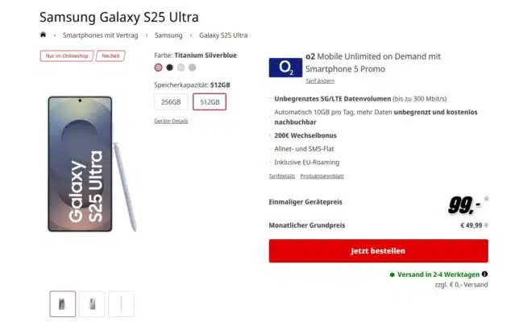Click info icon beside € 49,99
This screenshot has height=322, width=515.
[486, 225]
